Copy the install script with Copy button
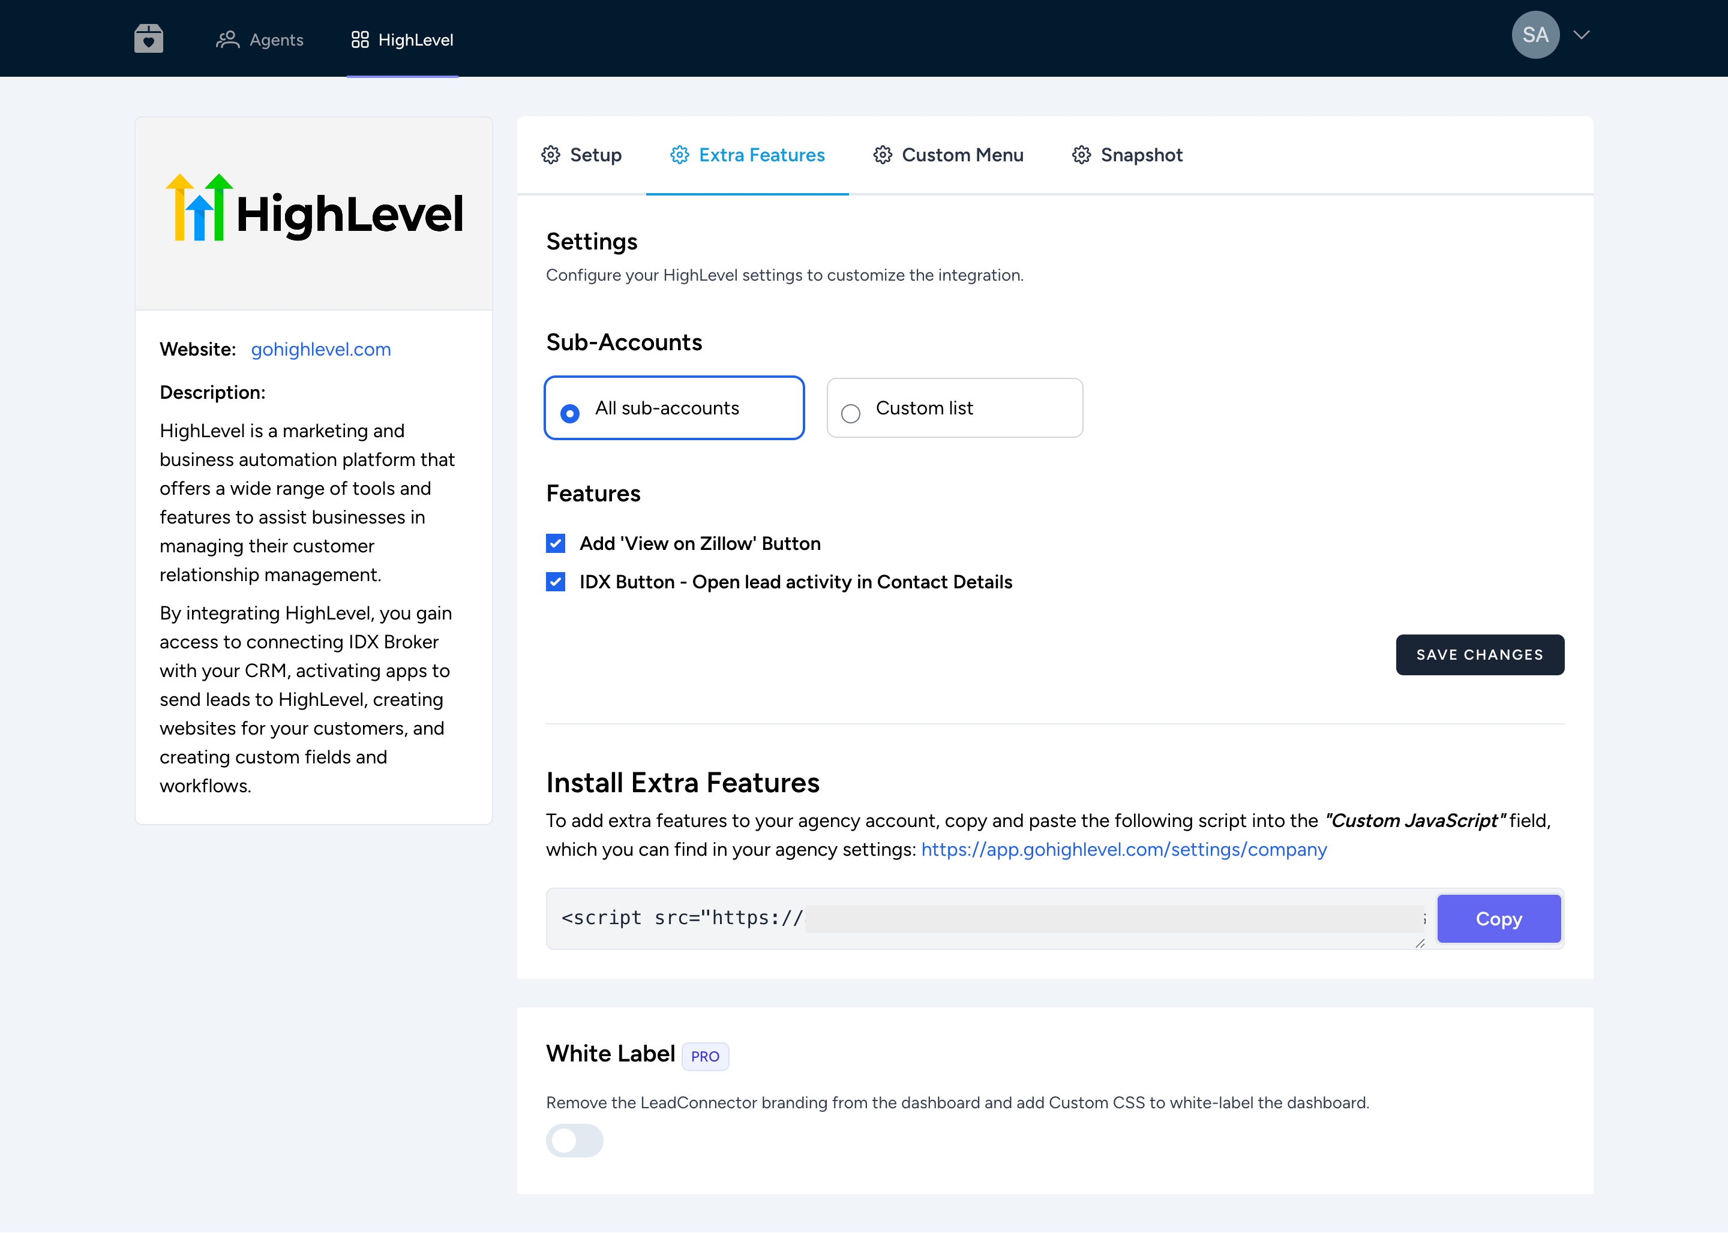This screenshot has height=1233, width=1728. pyautogui.click(x=1498, y=919)
